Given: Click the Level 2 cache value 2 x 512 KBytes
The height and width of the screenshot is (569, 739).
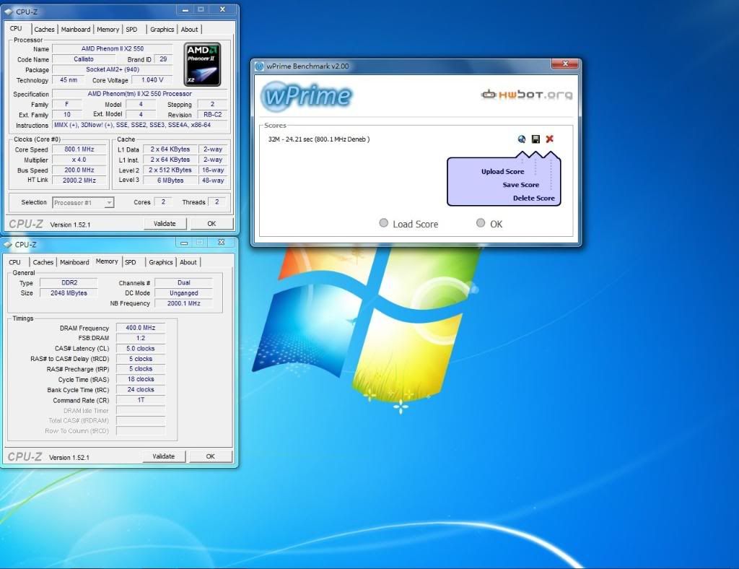Looking at the screenshot, I should (x=170, y=170).
